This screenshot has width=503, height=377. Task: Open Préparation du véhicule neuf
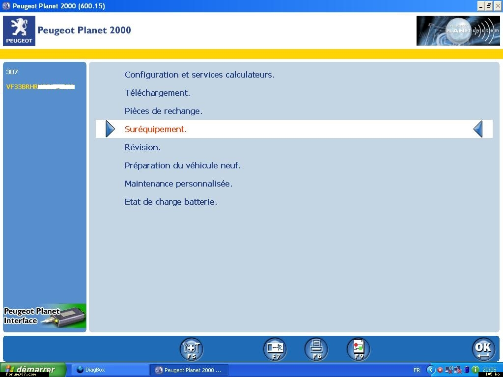coord(183,165)
